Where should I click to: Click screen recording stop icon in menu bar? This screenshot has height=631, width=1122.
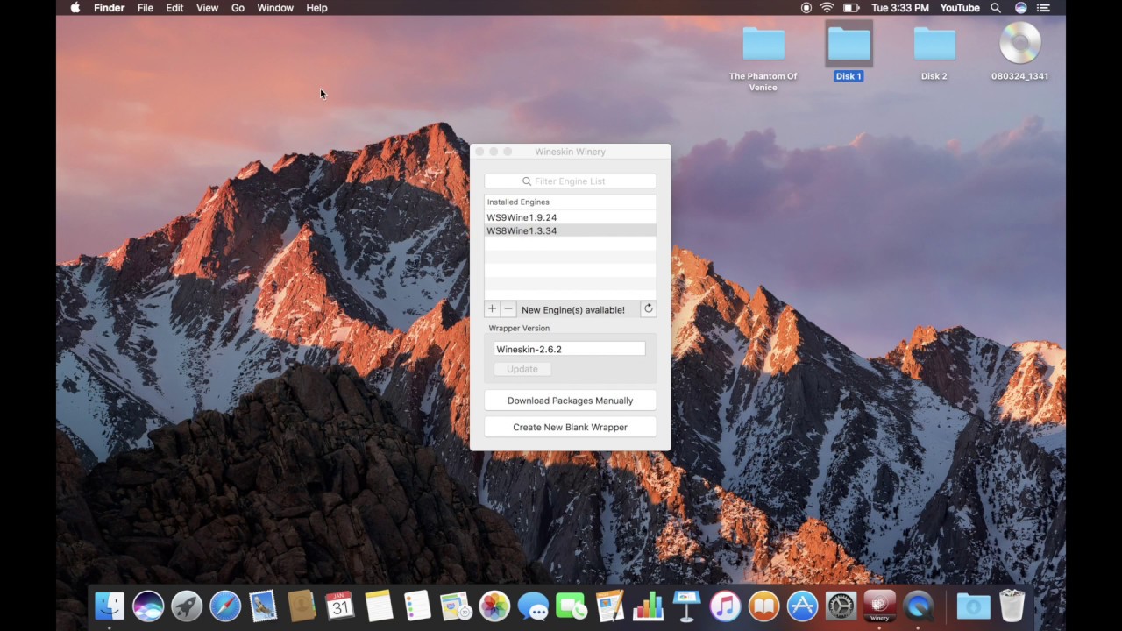pos(806,8)
